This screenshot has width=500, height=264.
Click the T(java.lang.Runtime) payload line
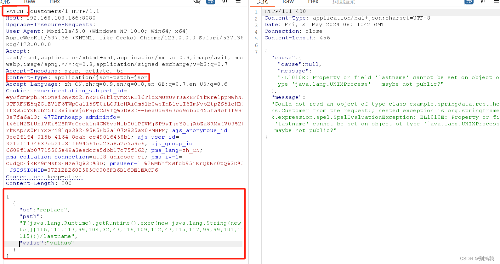(130, 223)
